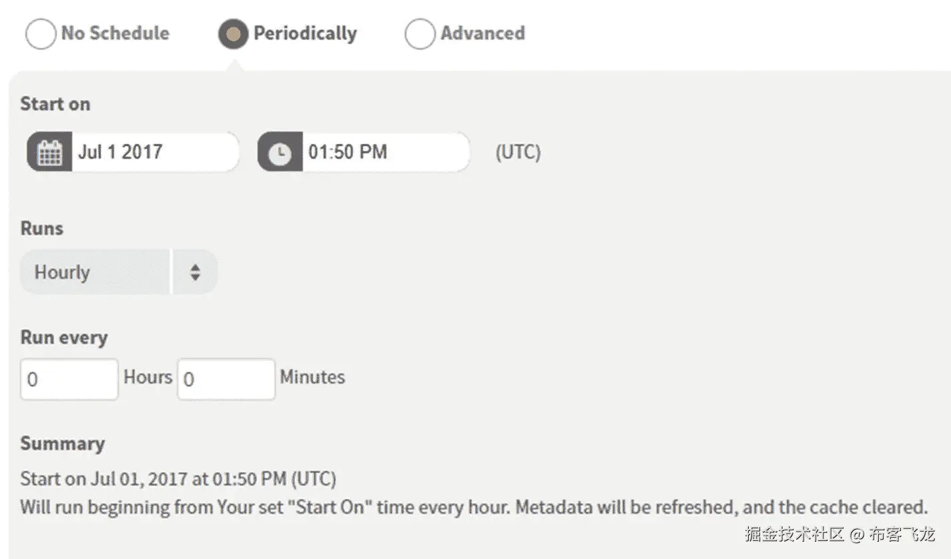Screen dimensions: 951x559
Task: Choose the Advanced radio button
Action: pos(419,34)
